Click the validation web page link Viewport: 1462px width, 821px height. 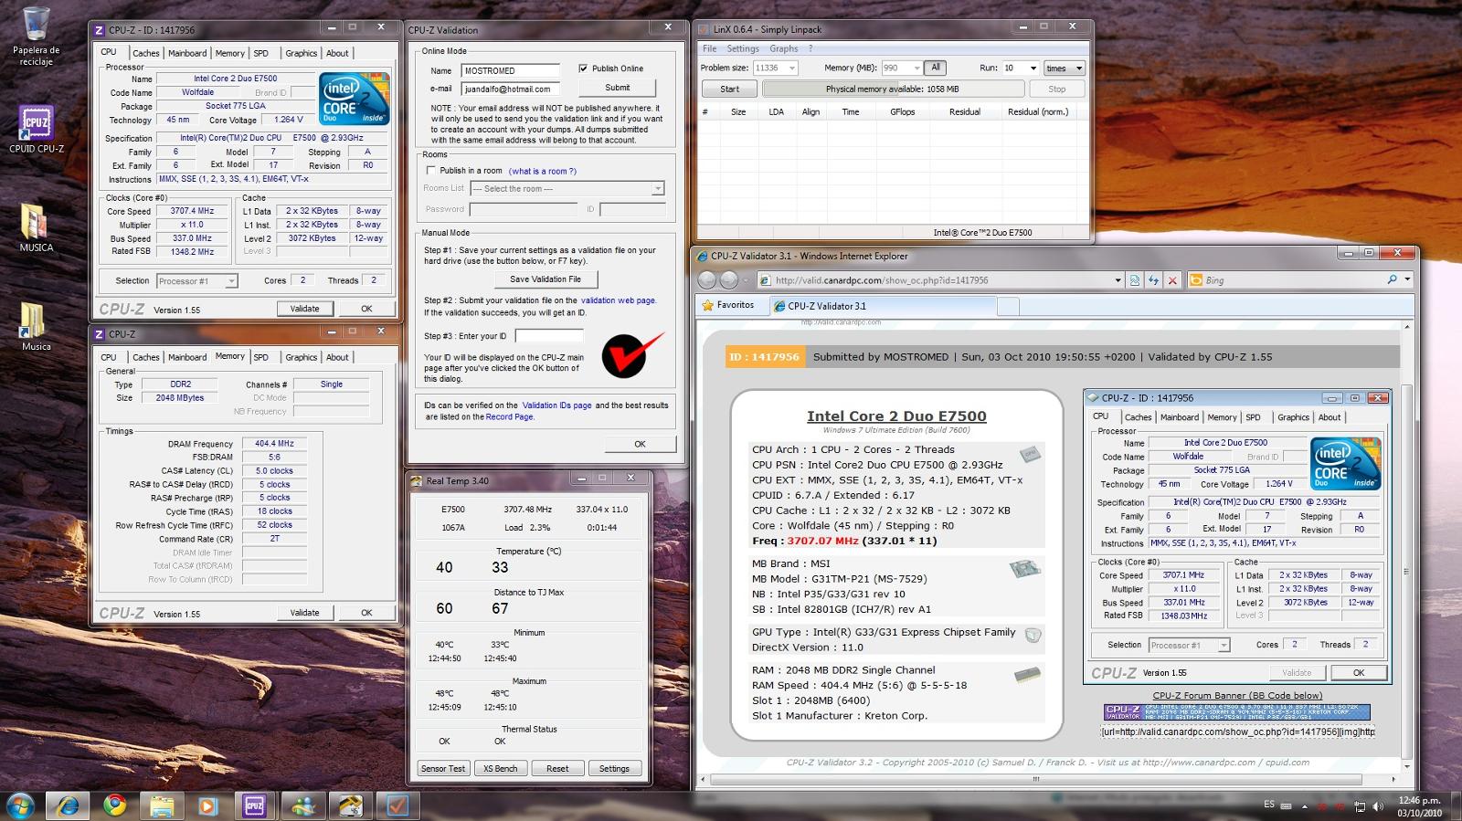[x=619, y=300]
